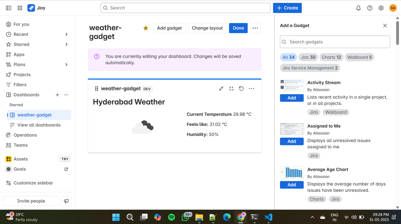
Task: Open the weather widget on taskbar
Action: (22, 217)
